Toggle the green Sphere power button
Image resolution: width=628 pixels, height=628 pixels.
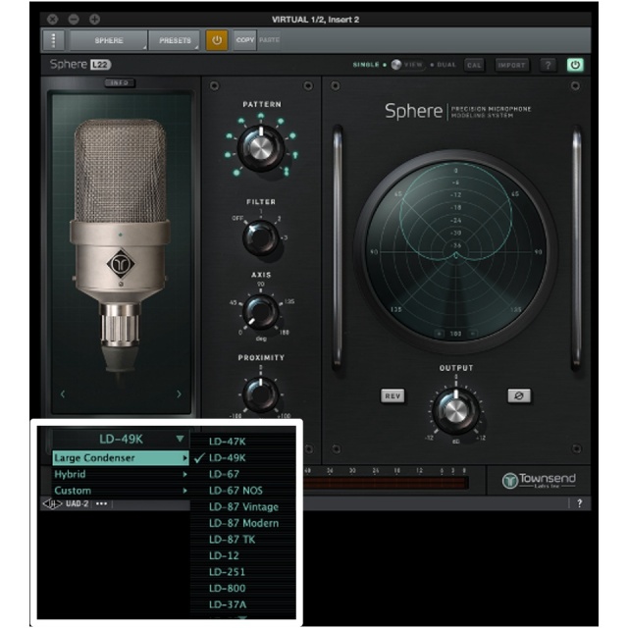[575, 65]
